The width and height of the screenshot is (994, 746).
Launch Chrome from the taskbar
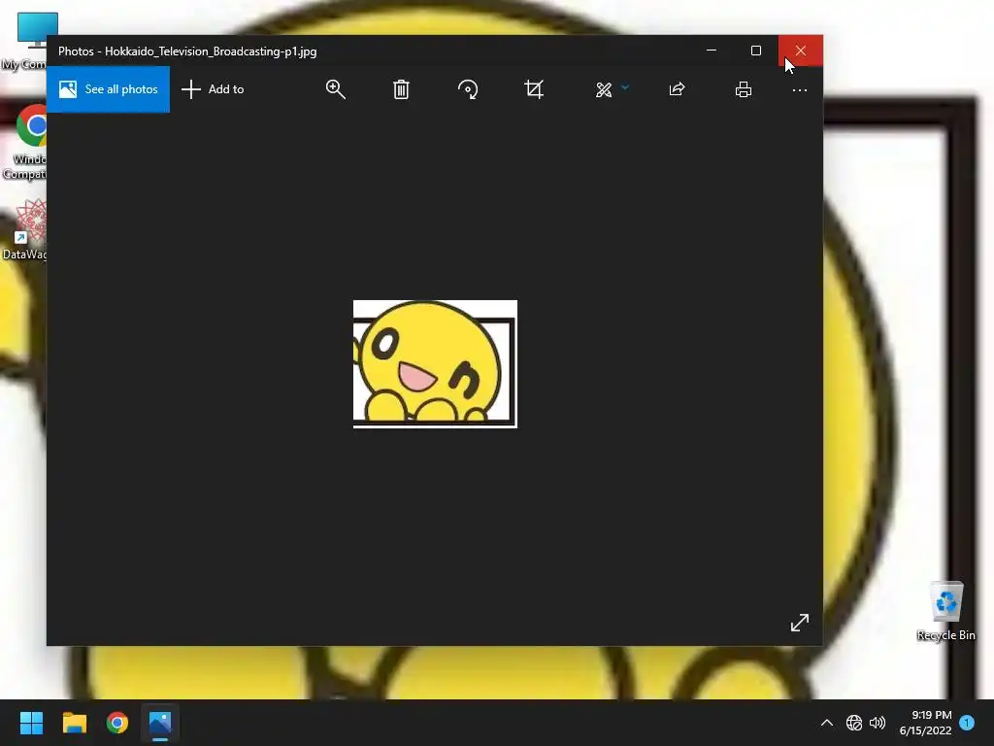[x=117, y=723]
